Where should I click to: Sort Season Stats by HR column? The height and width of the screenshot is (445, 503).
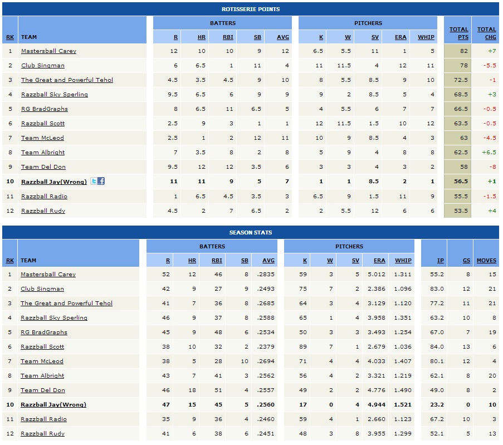pyautogui.click(x=192, y=261)
